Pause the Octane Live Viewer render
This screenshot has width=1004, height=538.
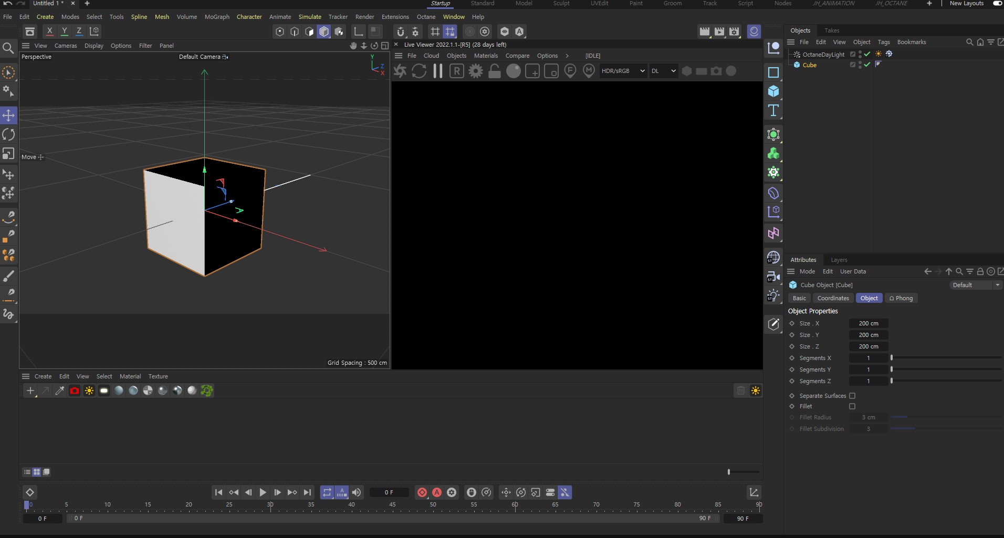click(438, 71)
